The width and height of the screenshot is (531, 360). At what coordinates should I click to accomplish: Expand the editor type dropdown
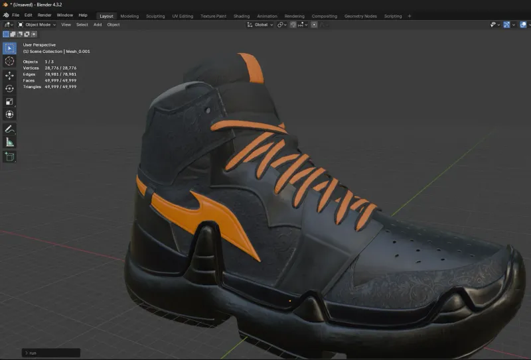[x=8, y=25]
